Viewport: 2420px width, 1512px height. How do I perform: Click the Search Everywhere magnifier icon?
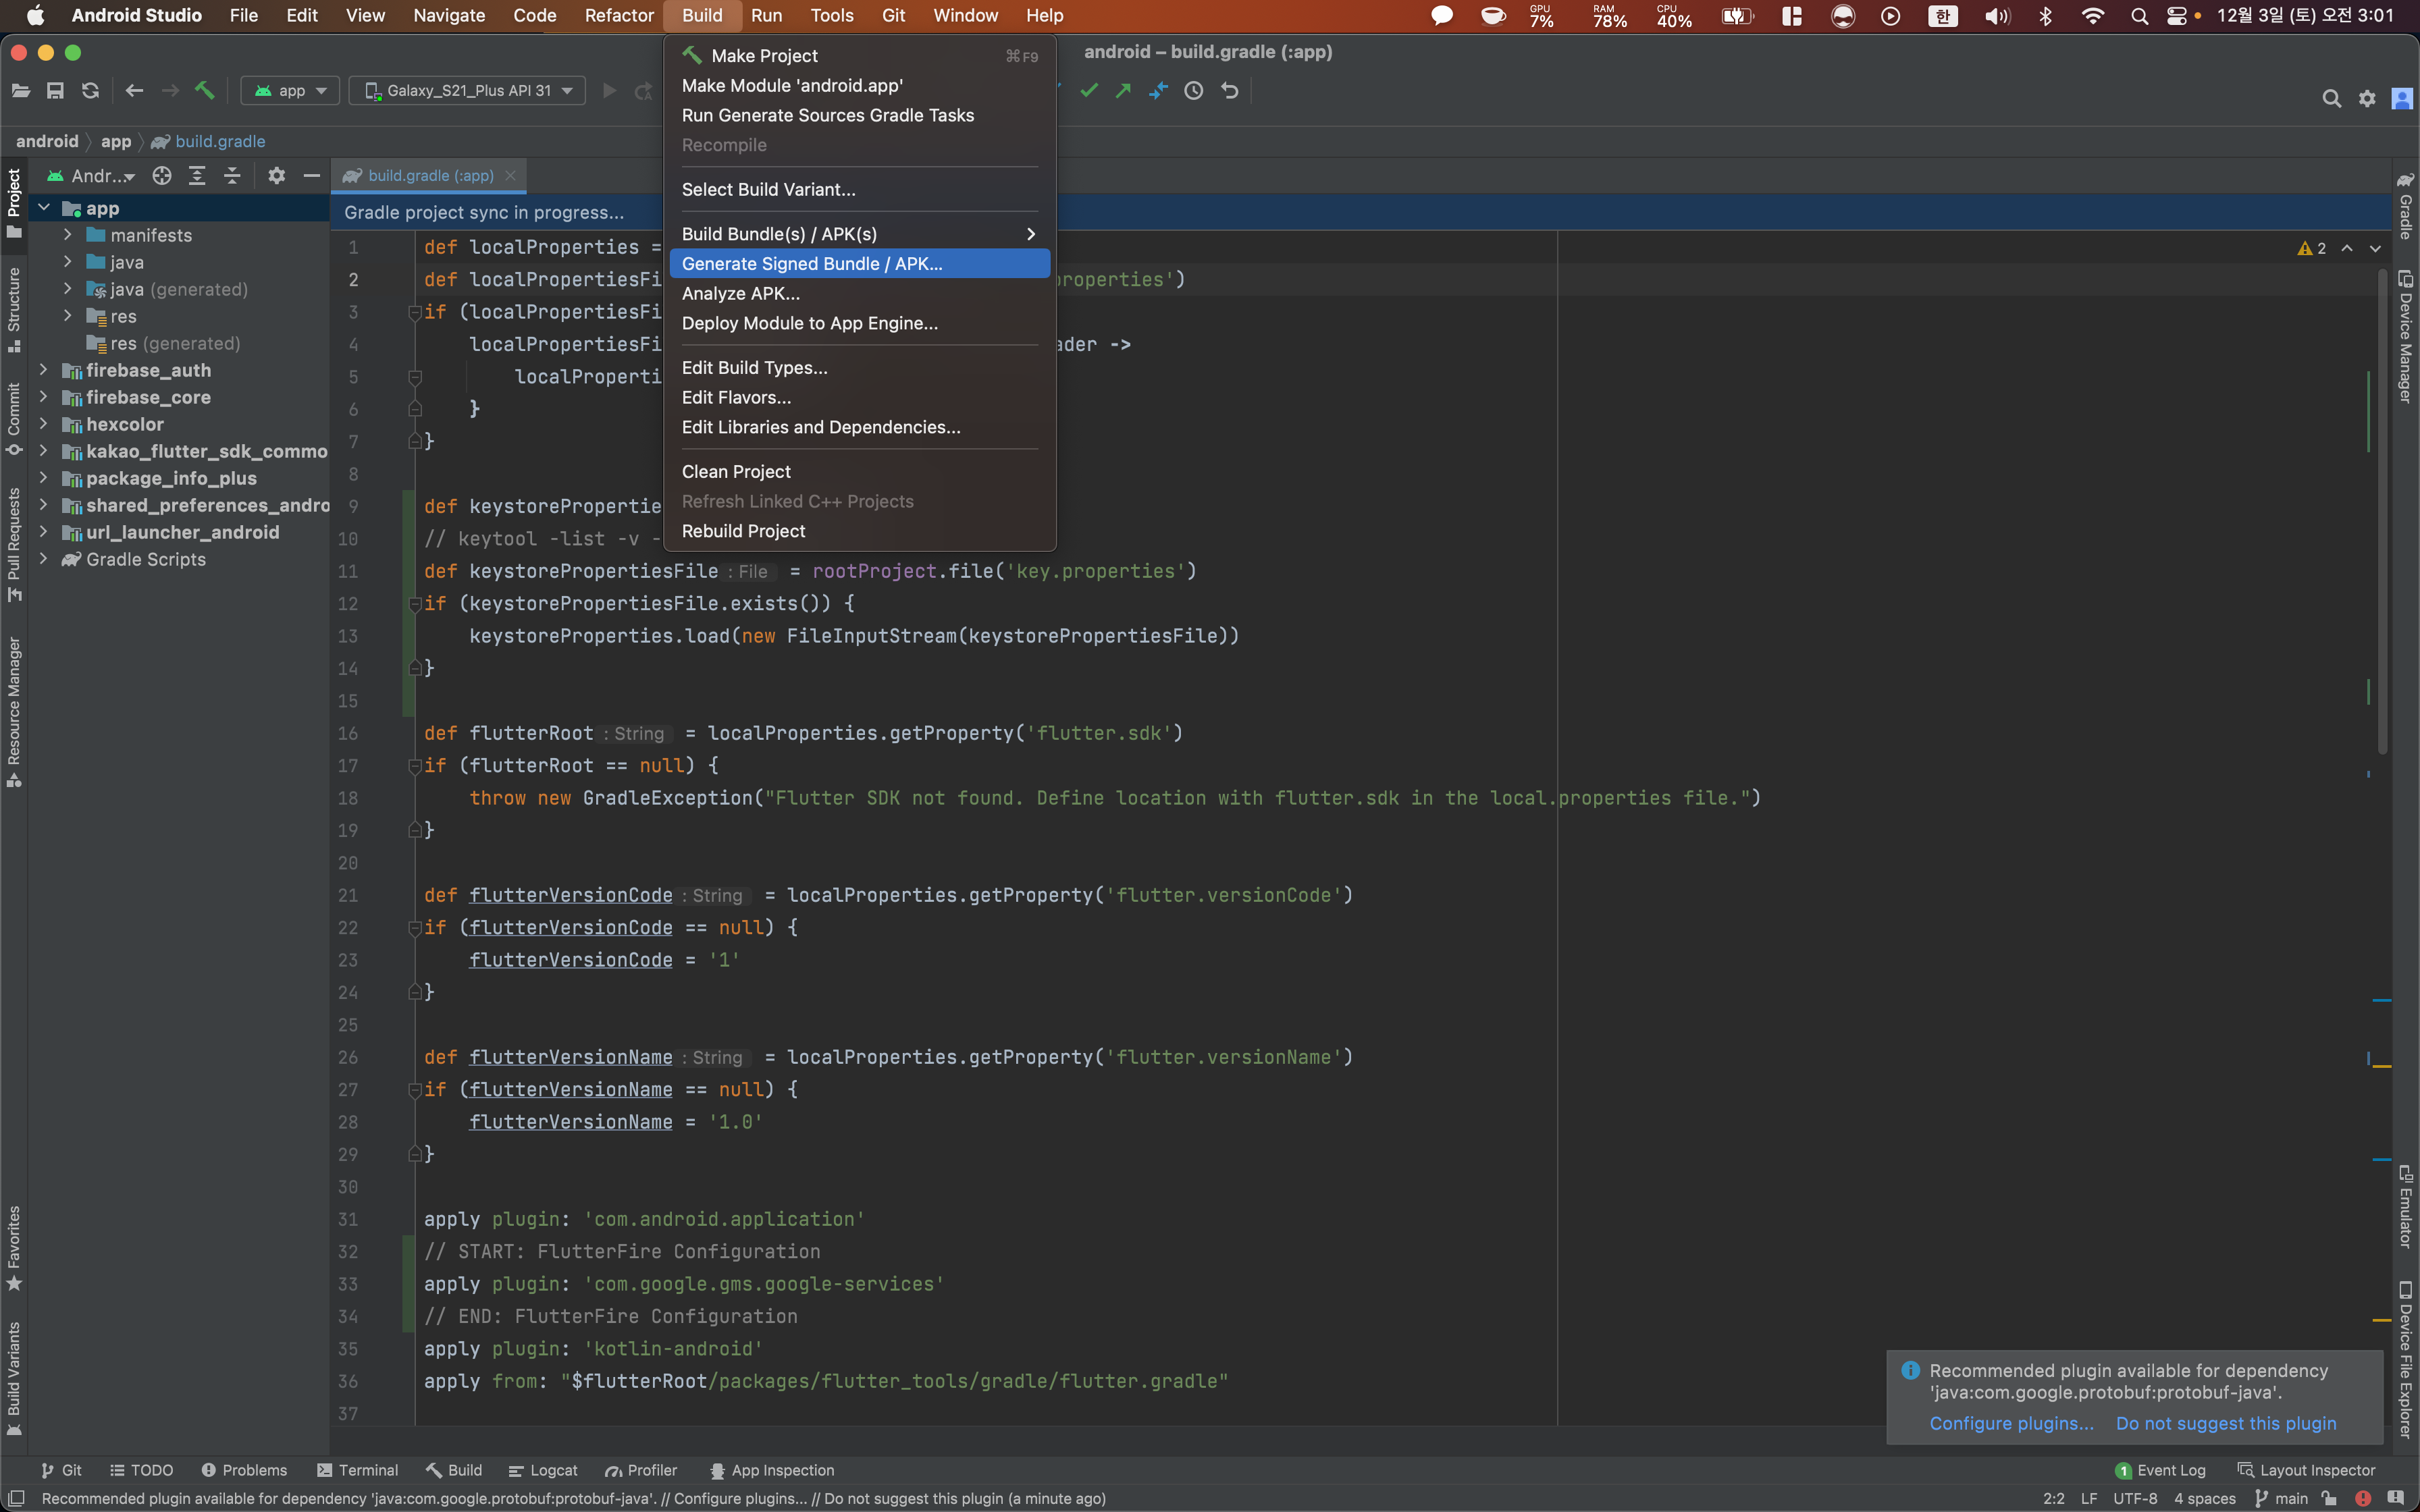pyautogui.click(x=2331, y=98)
